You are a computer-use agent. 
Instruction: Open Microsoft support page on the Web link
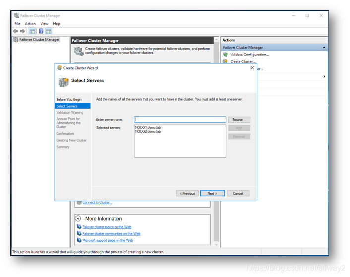pos(108,240)
